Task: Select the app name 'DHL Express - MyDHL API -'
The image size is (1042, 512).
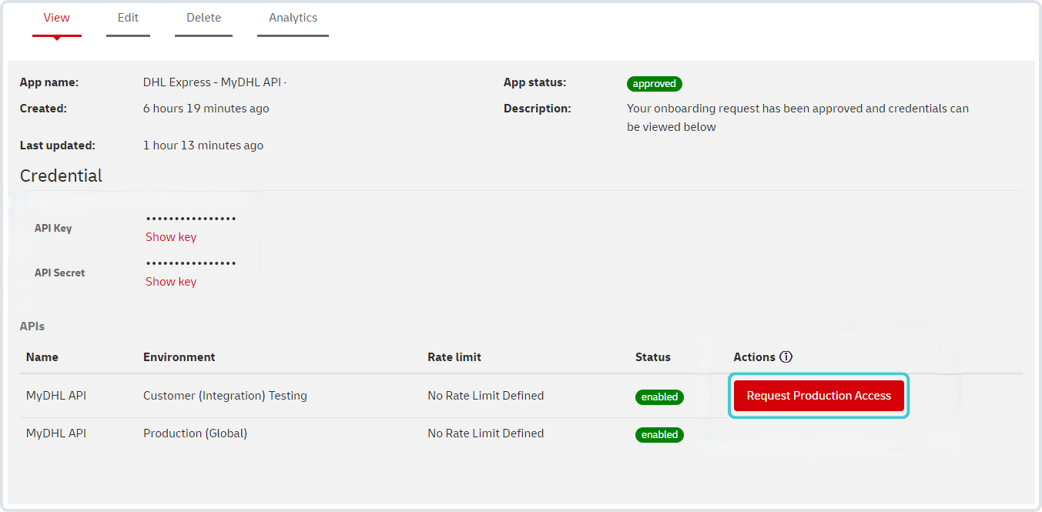Action: [x=215, y=82]
